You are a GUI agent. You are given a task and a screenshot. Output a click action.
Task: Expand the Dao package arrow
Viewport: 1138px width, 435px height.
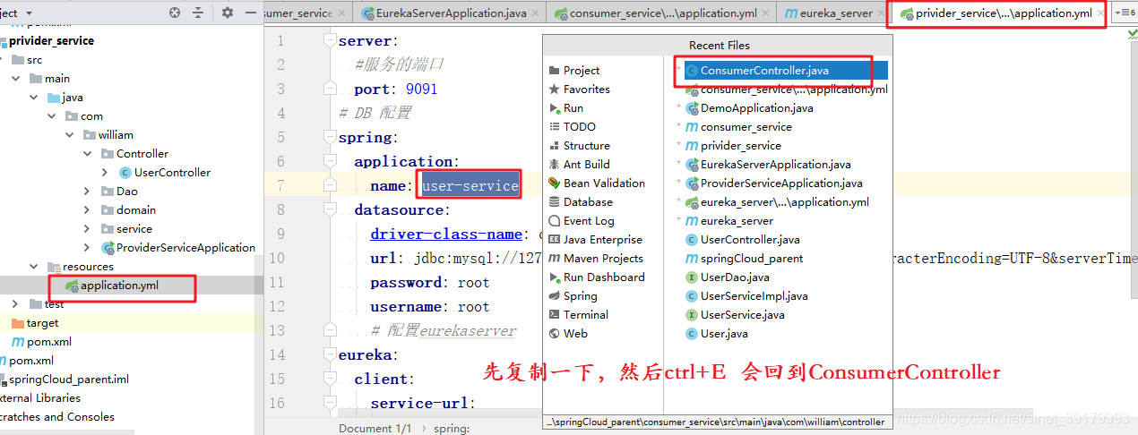pyautogui.click(x=87, y=192)
